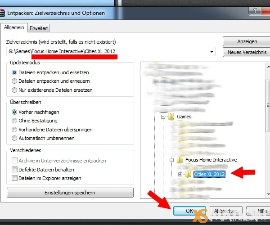Image resolution: width=270 pixels, height=225 pixels.
Task: Expand the Cities XL 2012 node
Action: 180,175
